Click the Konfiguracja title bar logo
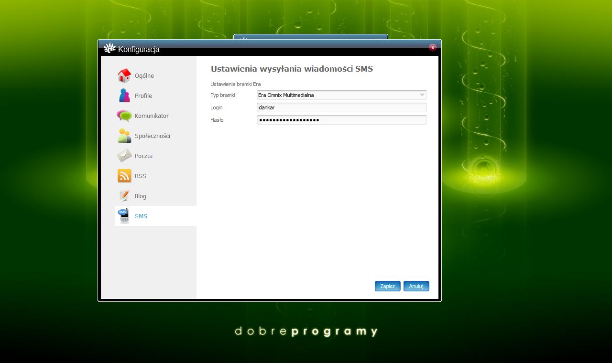This screenshot has width=612, height=363. coord(109,48)
